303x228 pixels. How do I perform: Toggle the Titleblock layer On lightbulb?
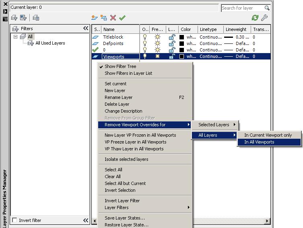click(x=144, y=37)
